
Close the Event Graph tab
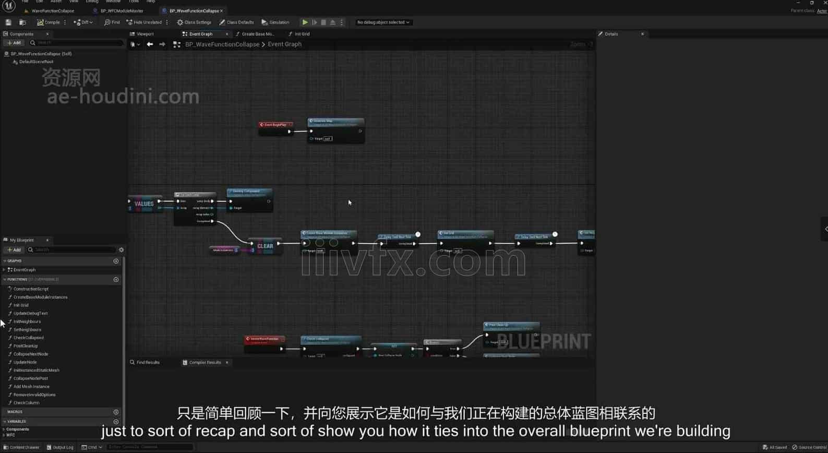tap(226, 34)
